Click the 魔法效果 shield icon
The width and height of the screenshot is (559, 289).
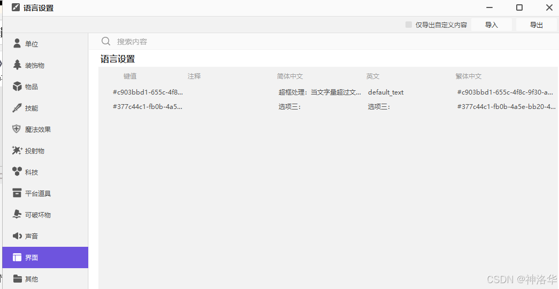pos(17,129)
